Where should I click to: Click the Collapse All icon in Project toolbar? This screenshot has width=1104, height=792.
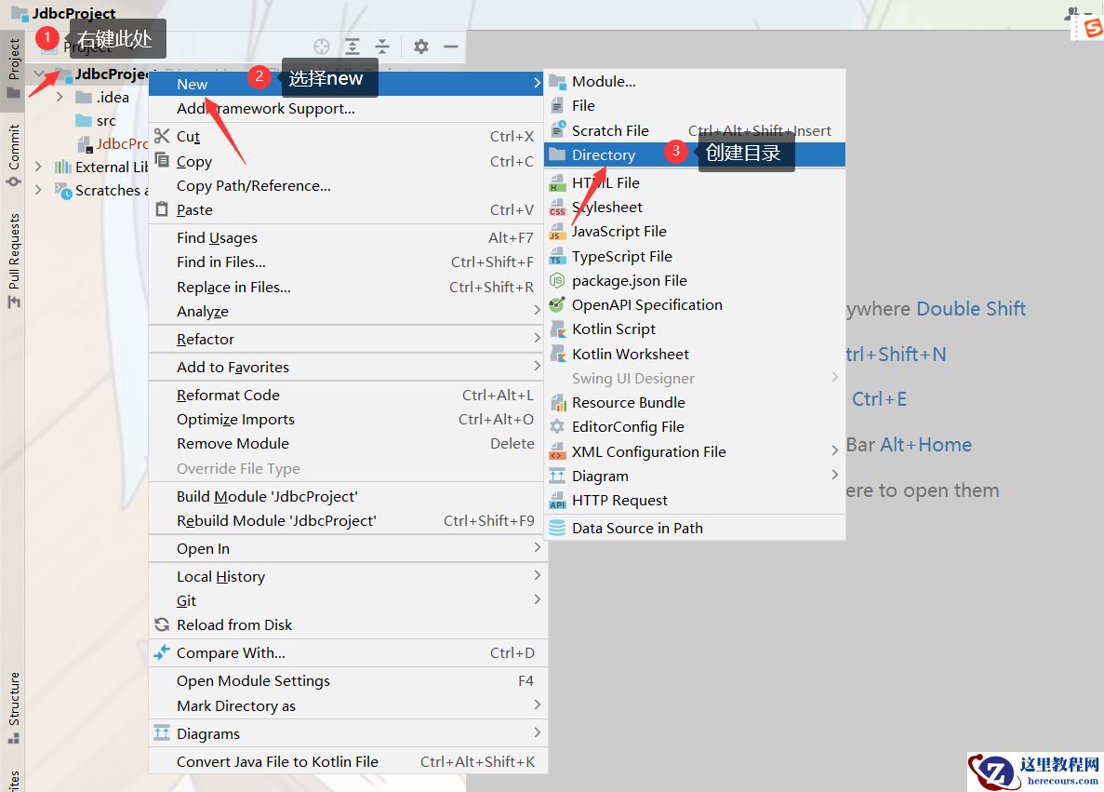[382, 47]
